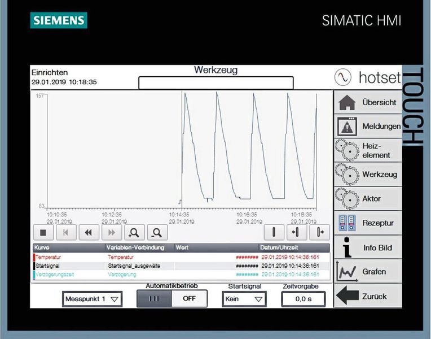431x339 pixels.
Task: Select the empty Werkzeug name field
Action: click(x=216, y=83)
